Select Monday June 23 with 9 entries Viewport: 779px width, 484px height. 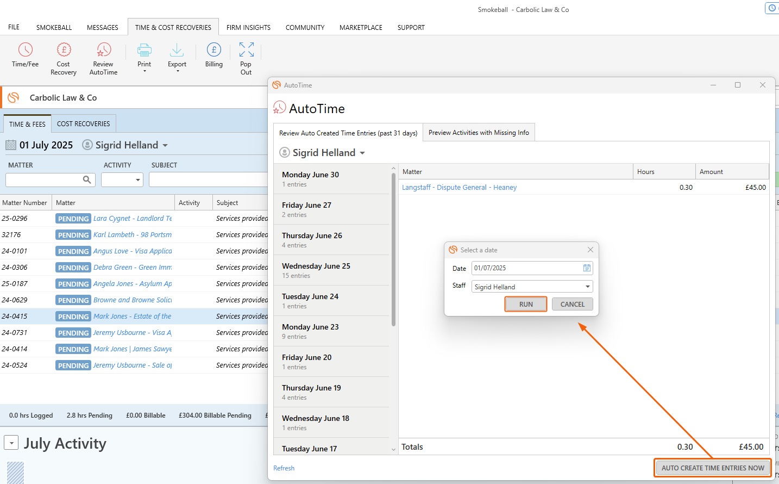pyautogui.click(x=331, y=331)
